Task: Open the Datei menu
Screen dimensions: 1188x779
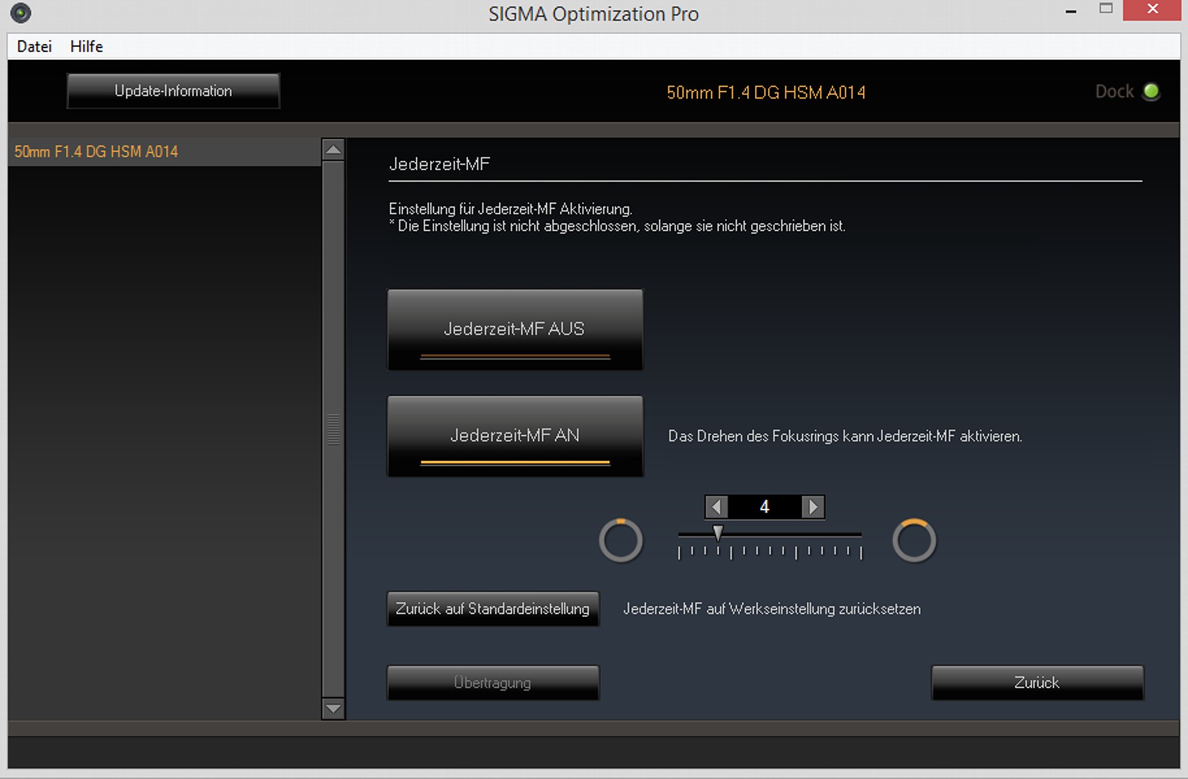Action: (34, 46)
